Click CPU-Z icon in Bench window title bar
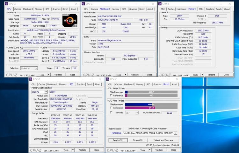The height and width of the screenshot is (153, 239). 107,79
